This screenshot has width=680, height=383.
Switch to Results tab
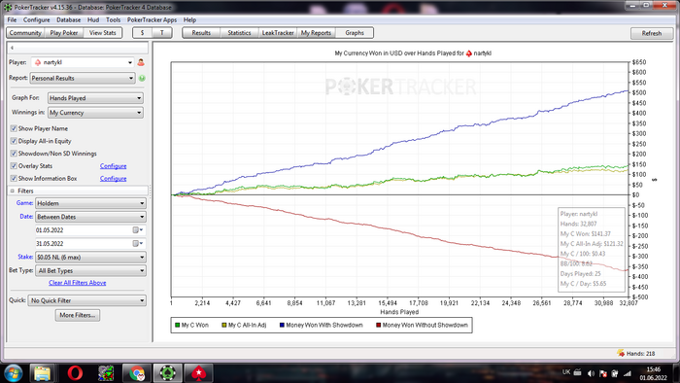[201, 33]
